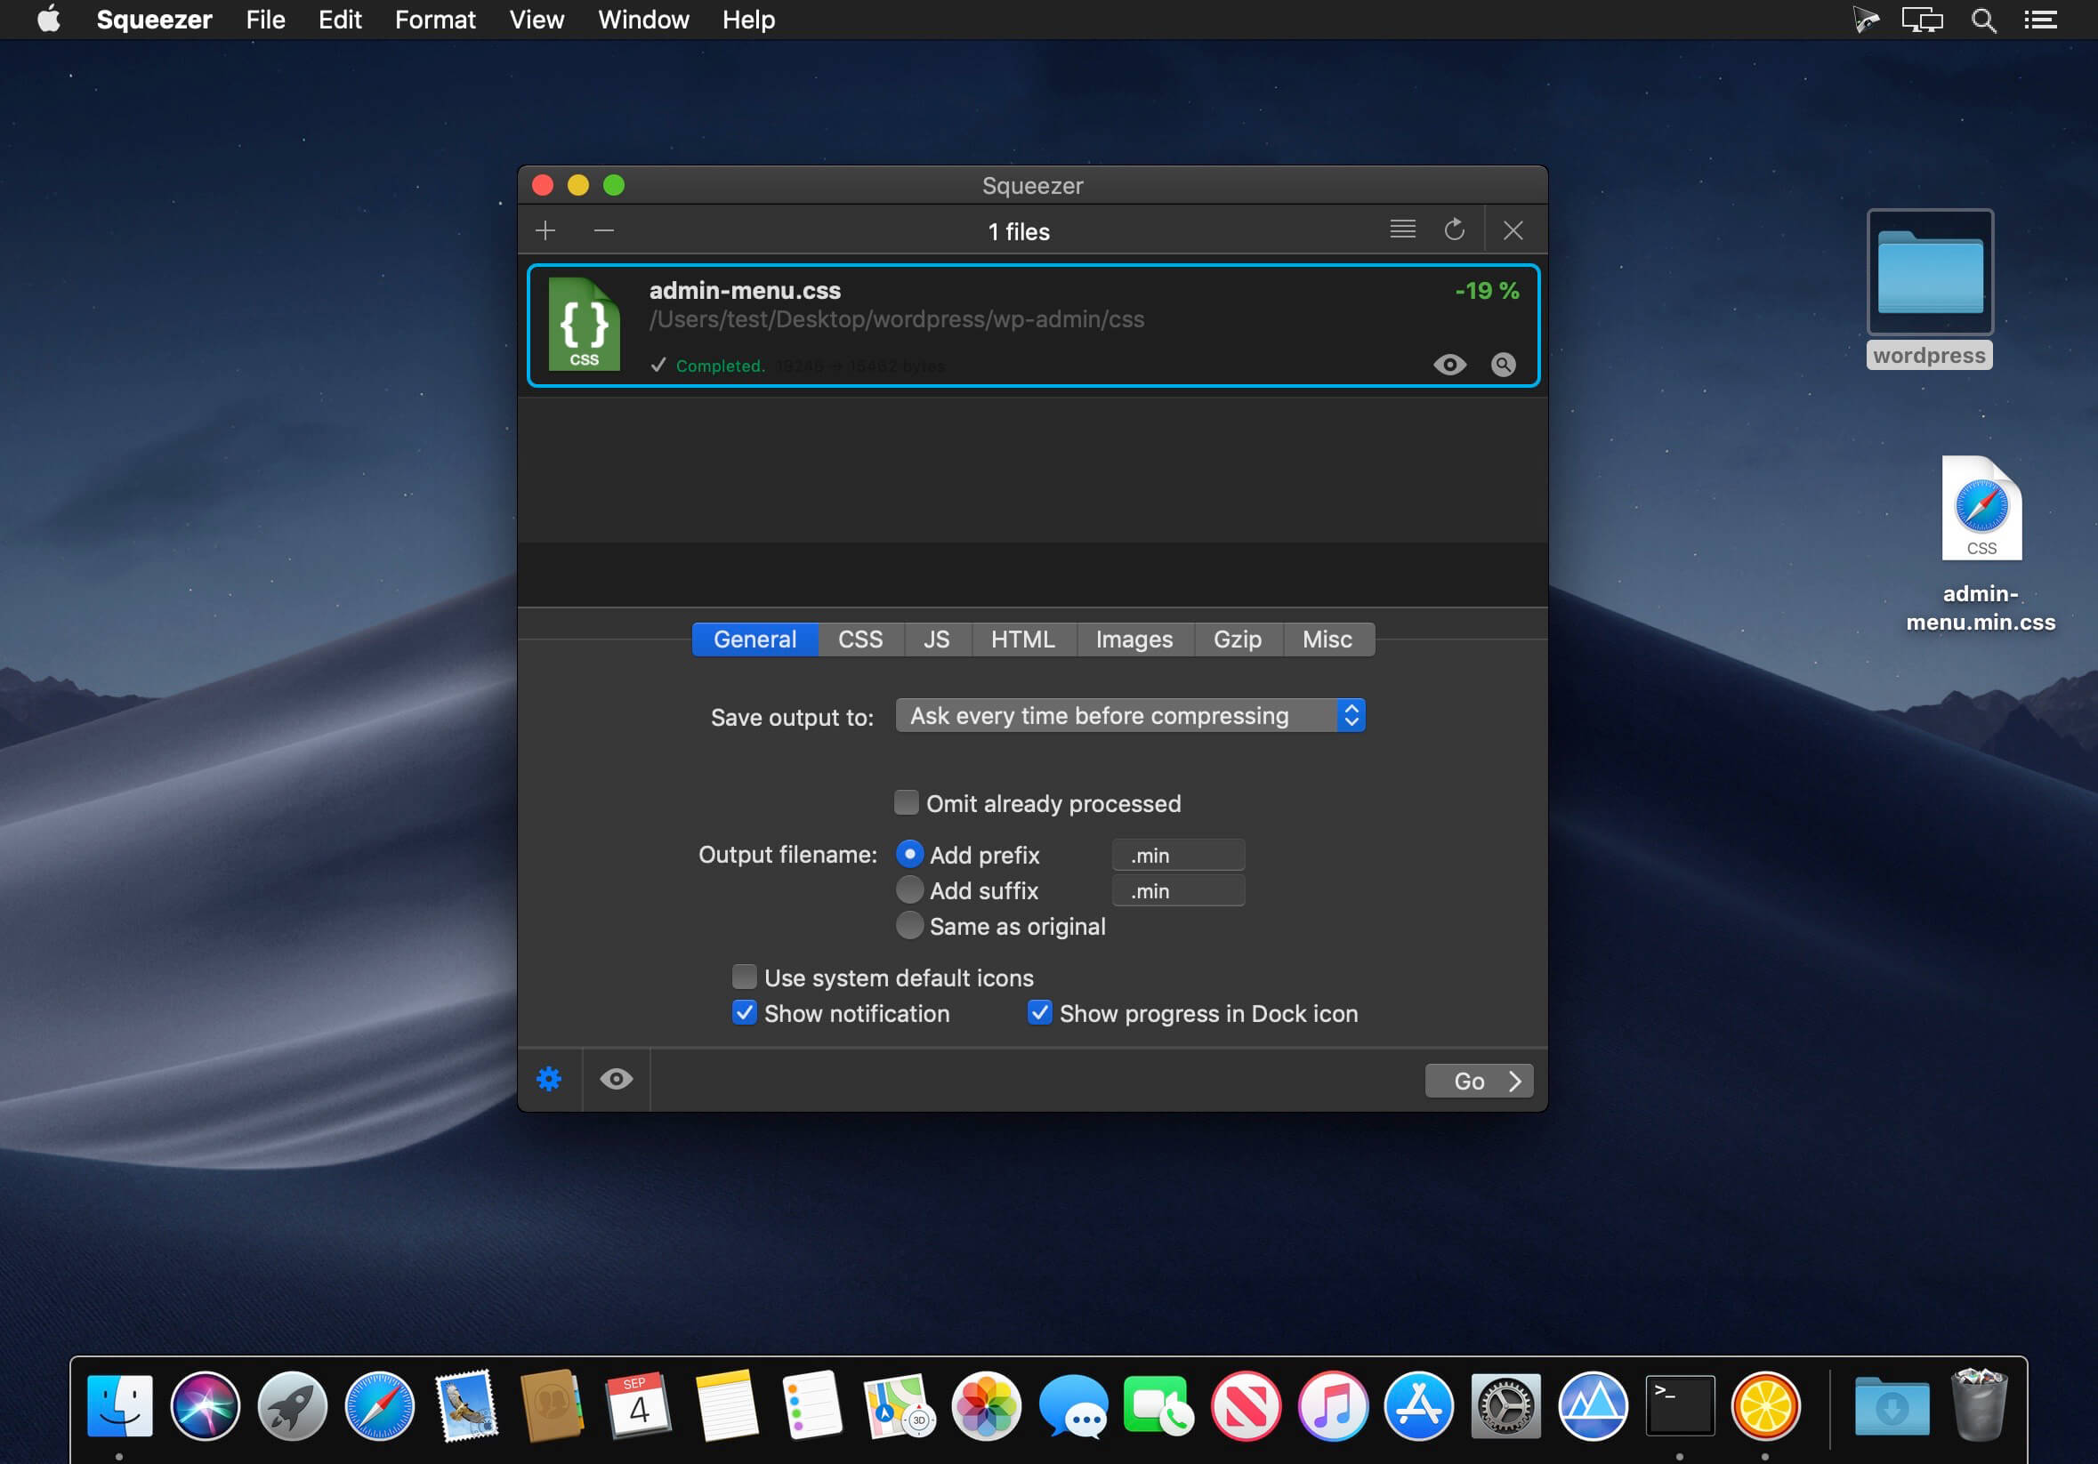Click the minus icon to remove file

pyautogui.click(x=604, y=230)
